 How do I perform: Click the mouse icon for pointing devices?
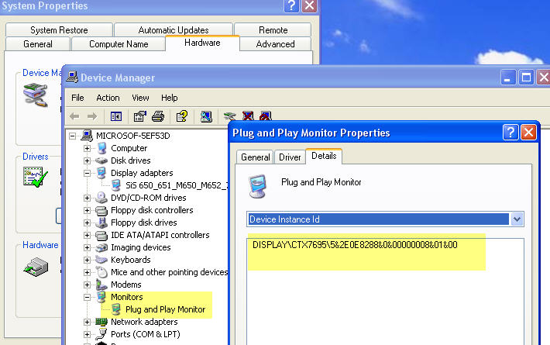click(101, 272)
